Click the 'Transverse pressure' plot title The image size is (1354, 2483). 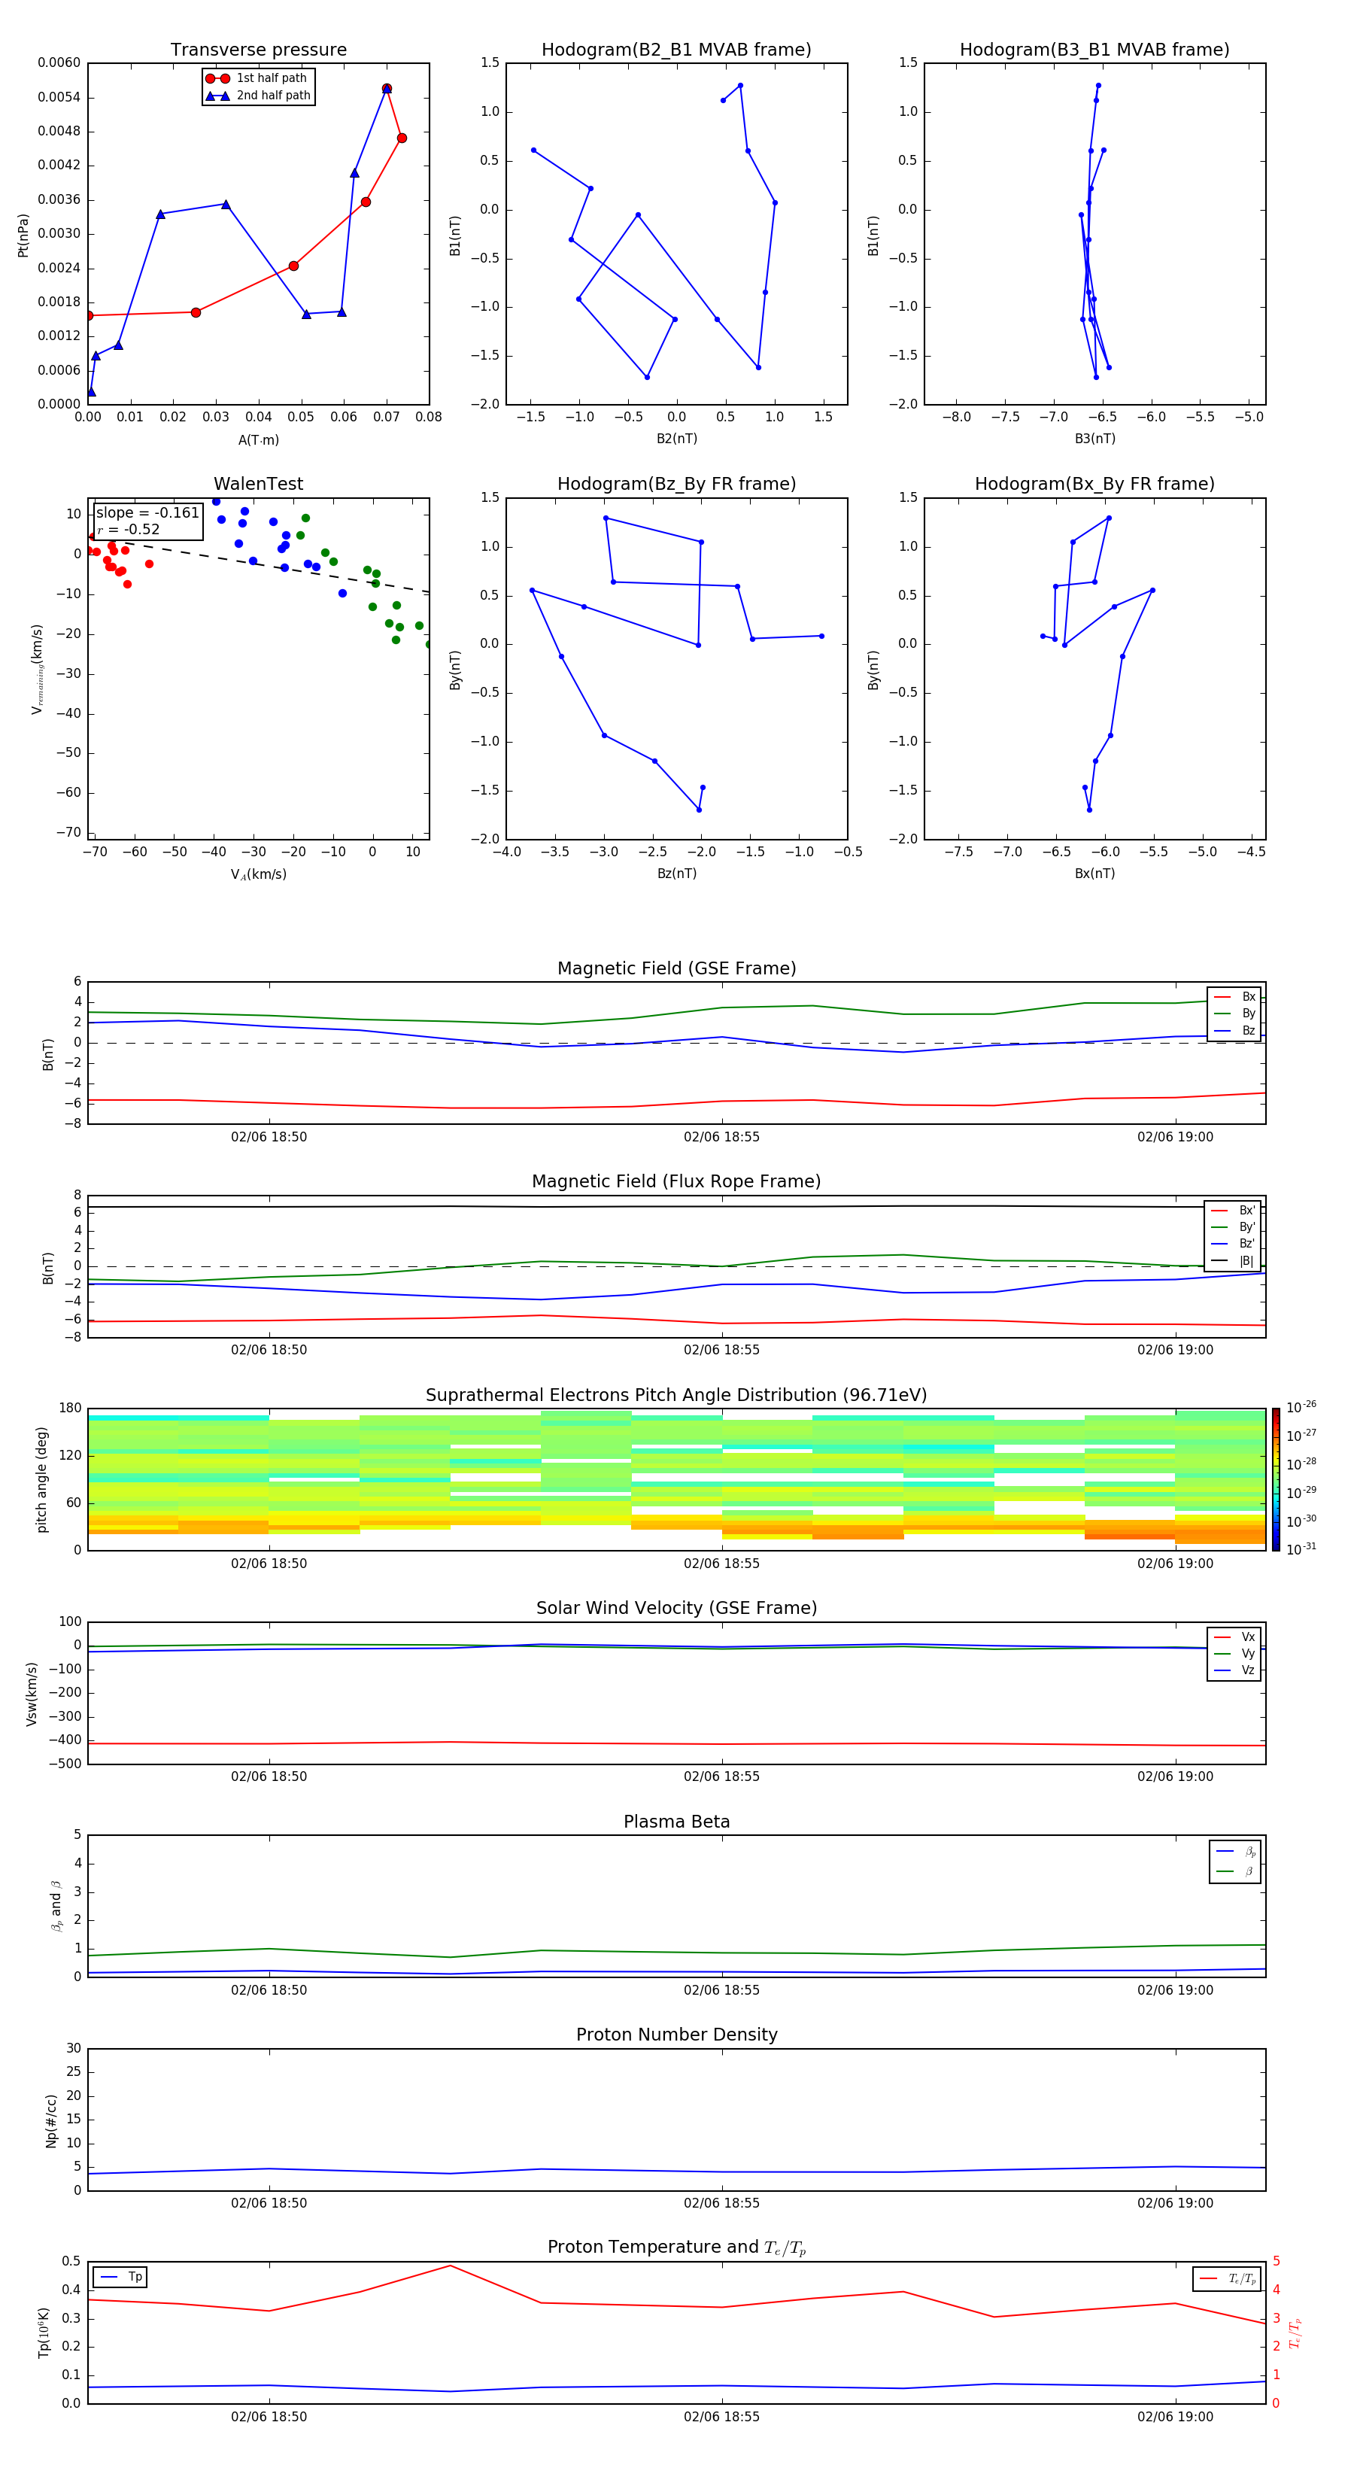(x=258, y=50)
